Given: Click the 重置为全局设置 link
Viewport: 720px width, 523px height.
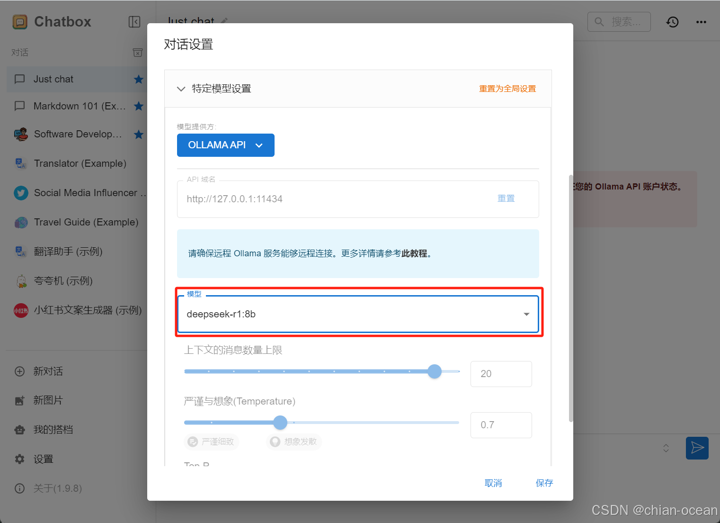Looking at the screenshot, I should 507,89.
